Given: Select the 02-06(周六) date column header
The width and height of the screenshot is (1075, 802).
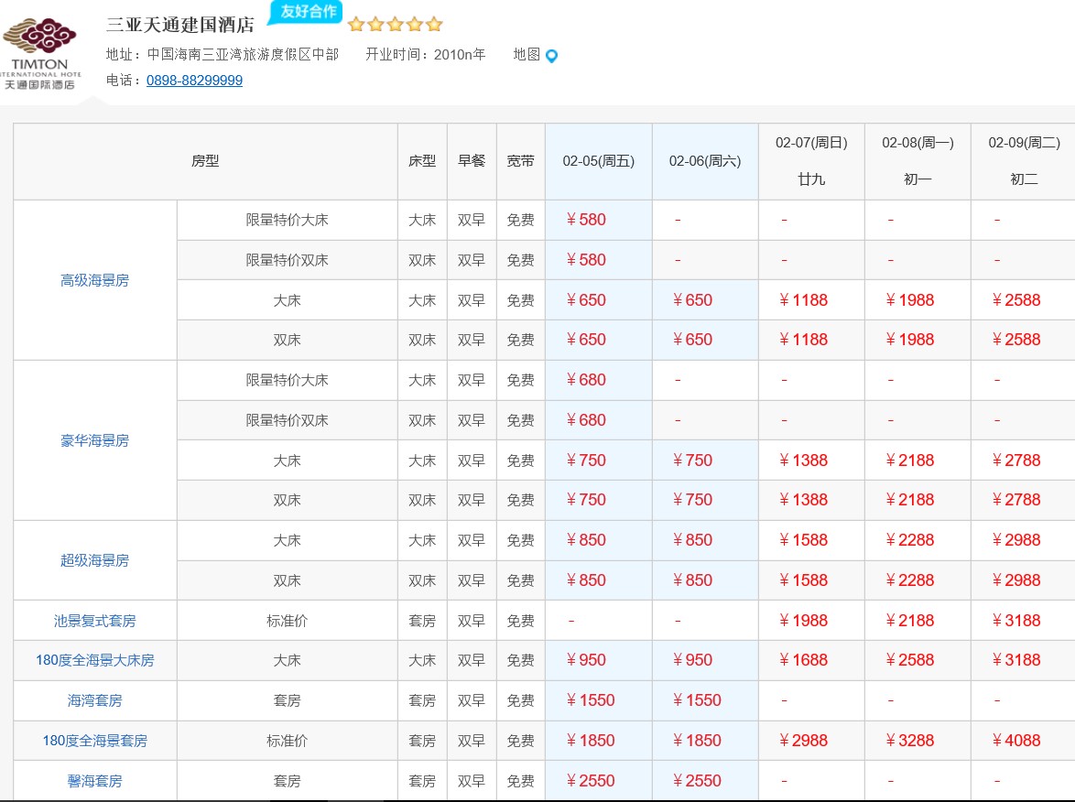Looking at the screenshot, I should pyautogui.click(x=704, y=161).
